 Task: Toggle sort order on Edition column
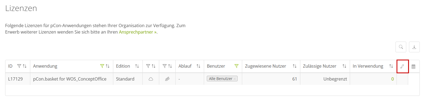137,66
